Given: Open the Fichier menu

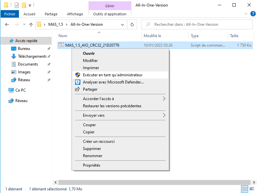Looking at the screenshot, I should click(x=10, y=14).
